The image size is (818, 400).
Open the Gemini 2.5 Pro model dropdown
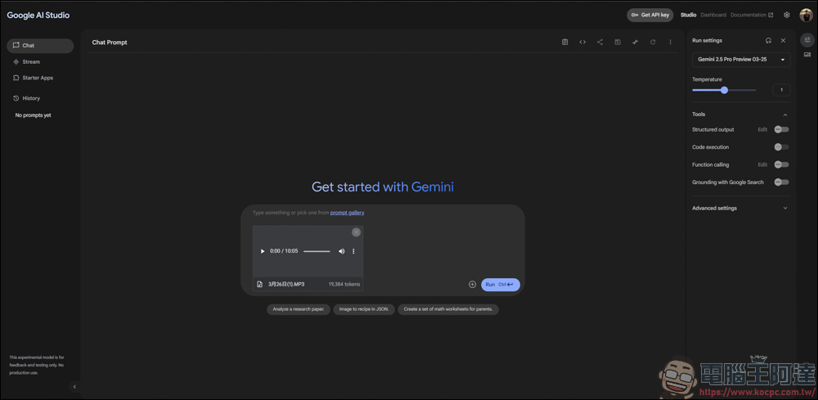[741, 60]
